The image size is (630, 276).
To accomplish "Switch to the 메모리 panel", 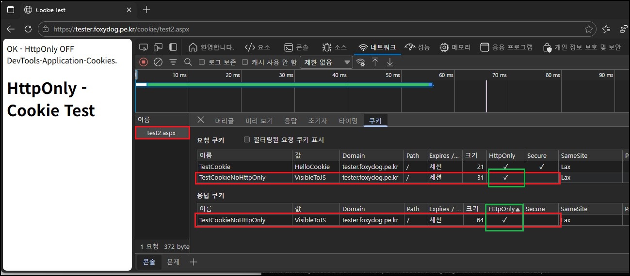I will click(455, 47).
